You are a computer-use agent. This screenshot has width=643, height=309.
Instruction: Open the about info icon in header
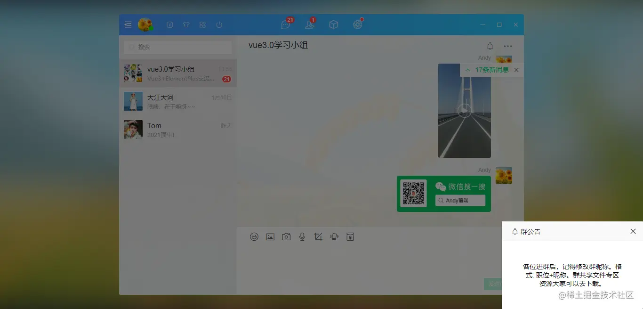[x=170, y=24]
